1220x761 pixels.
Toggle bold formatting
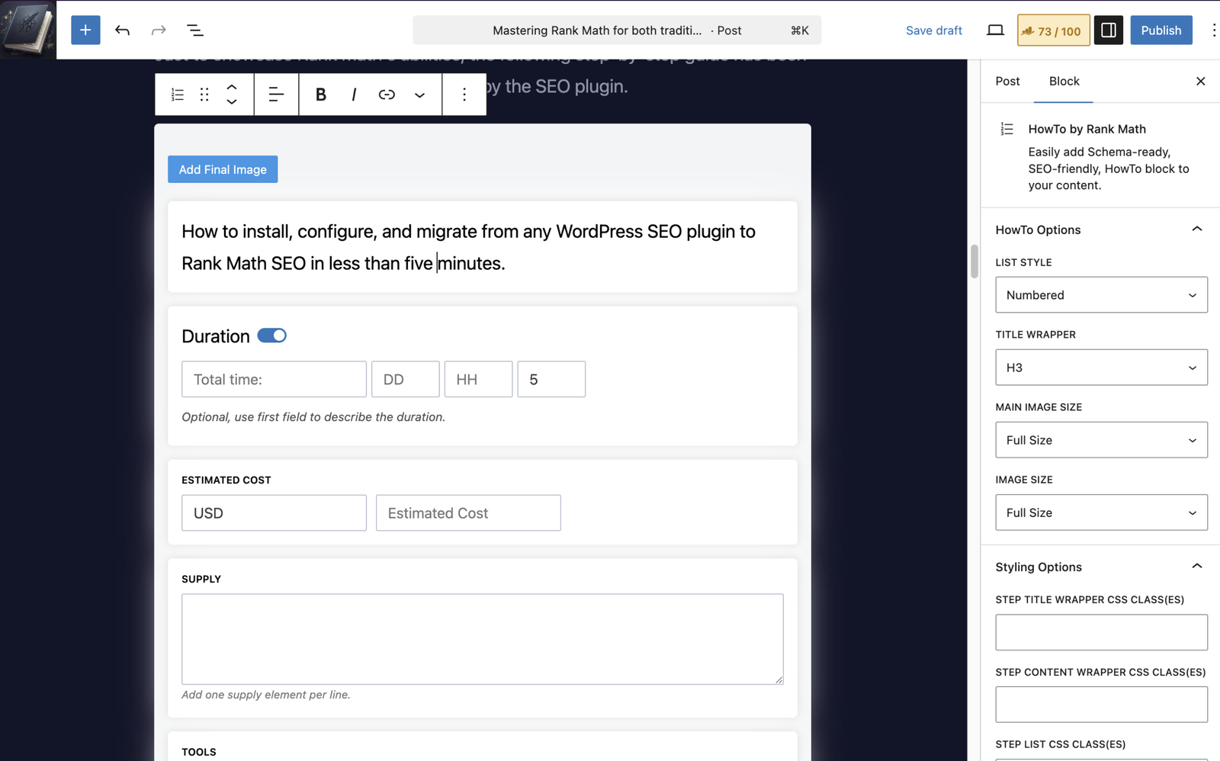coord(321,95)
